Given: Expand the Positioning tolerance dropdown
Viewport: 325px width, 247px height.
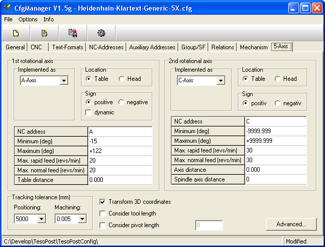Looking at the screenshot, I should click(41, 219).
